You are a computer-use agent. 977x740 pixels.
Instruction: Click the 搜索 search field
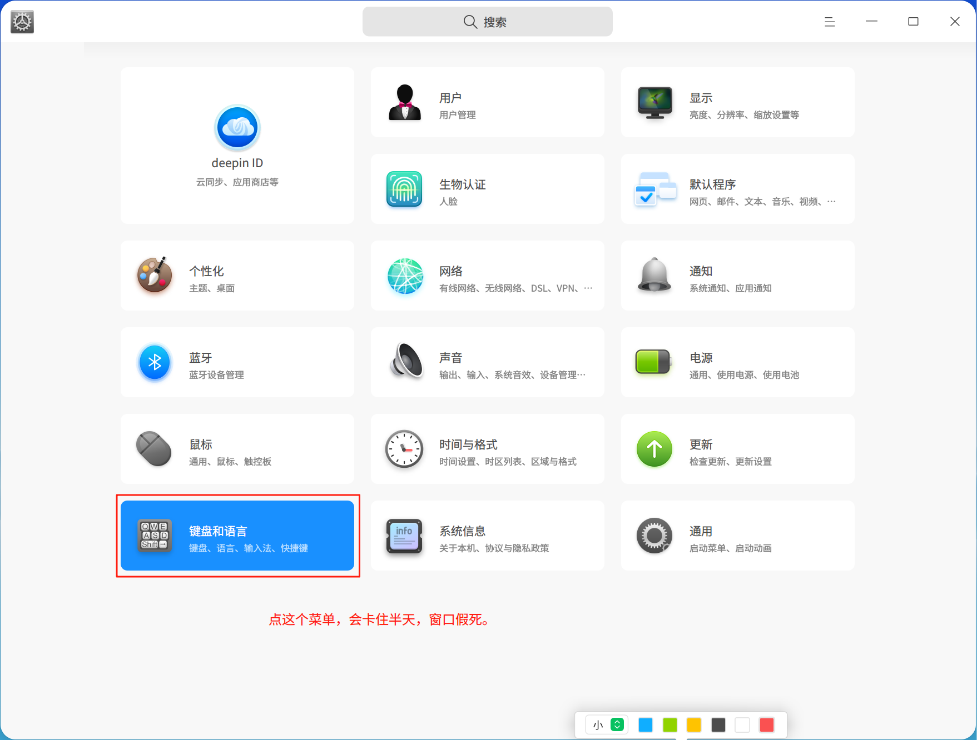pyautogui.click(x=488, y=22)
